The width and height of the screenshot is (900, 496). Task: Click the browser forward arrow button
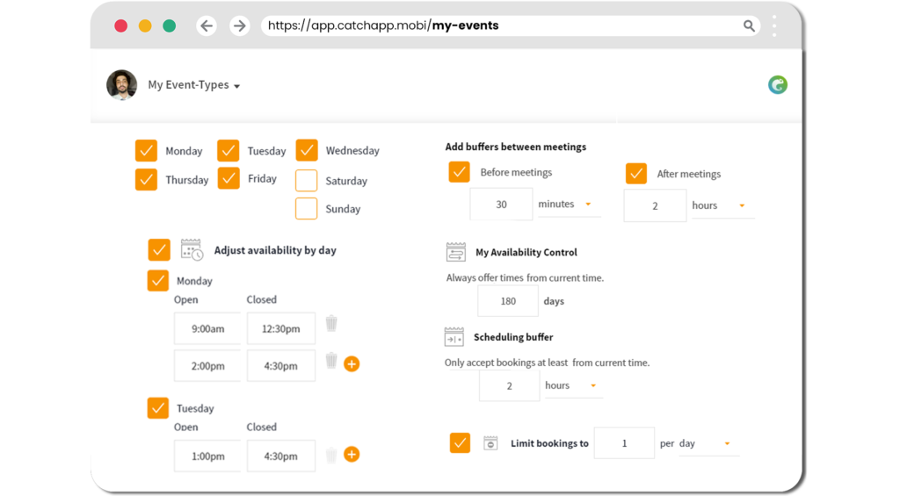pyautogui.click(x=239, y=25)
